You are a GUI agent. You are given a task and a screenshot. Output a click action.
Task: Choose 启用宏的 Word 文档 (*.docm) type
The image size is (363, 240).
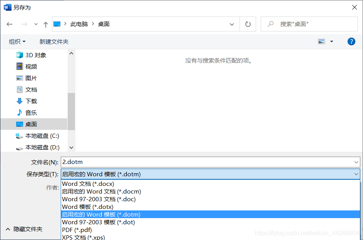pyautogui.click(x=210, y=192)
